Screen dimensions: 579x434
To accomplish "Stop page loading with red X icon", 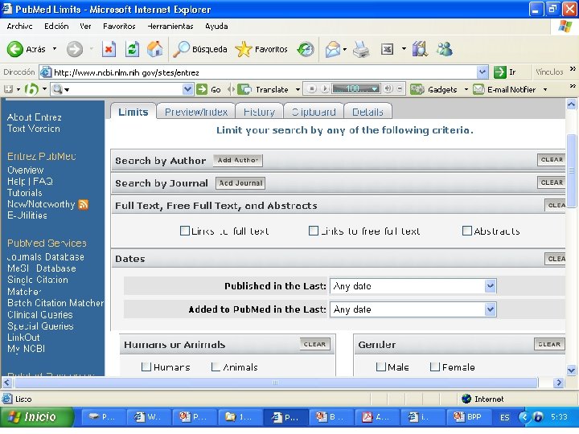I will pyautogui.click(x=109, y=49).
